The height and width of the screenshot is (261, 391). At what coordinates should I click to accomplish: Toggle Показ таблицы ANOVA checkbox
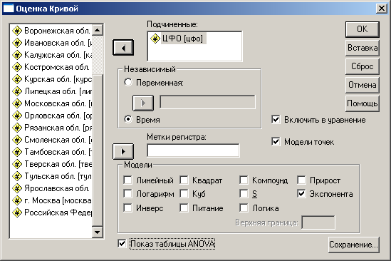click(122, 243)
